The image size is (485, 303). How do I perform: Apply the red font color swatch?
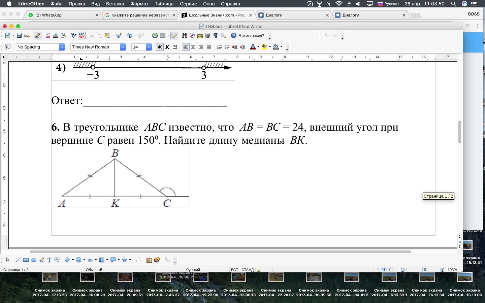253,47
